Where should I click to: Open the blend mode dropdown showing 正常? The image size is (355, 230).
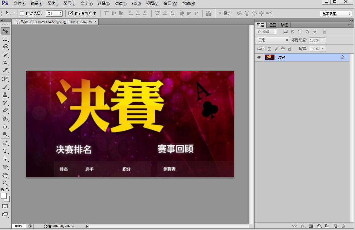tap(272, 40)
